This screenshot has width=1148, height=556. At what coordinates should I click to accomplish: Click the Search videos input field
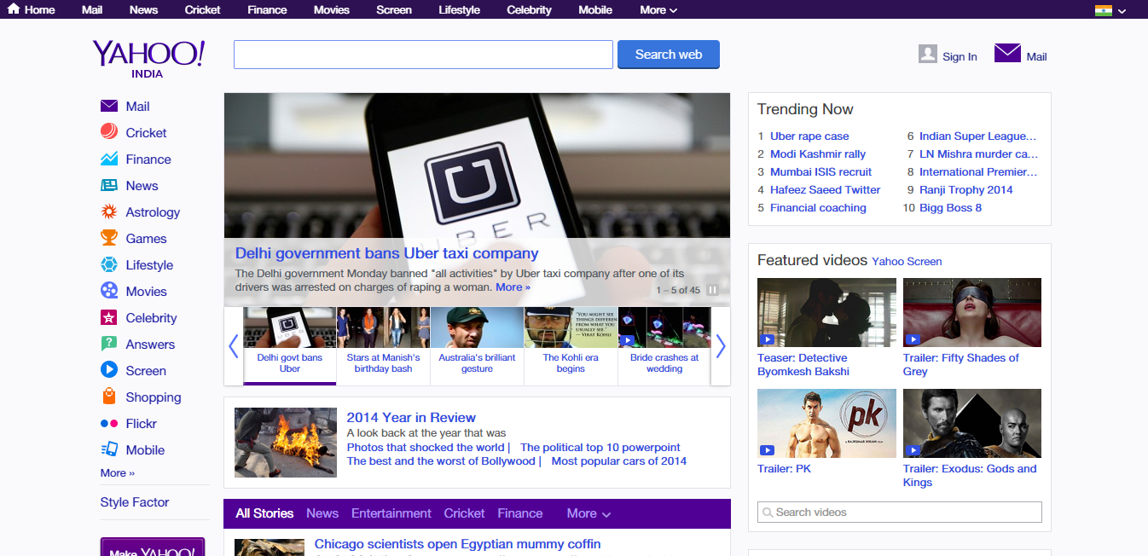click(900, 512)
